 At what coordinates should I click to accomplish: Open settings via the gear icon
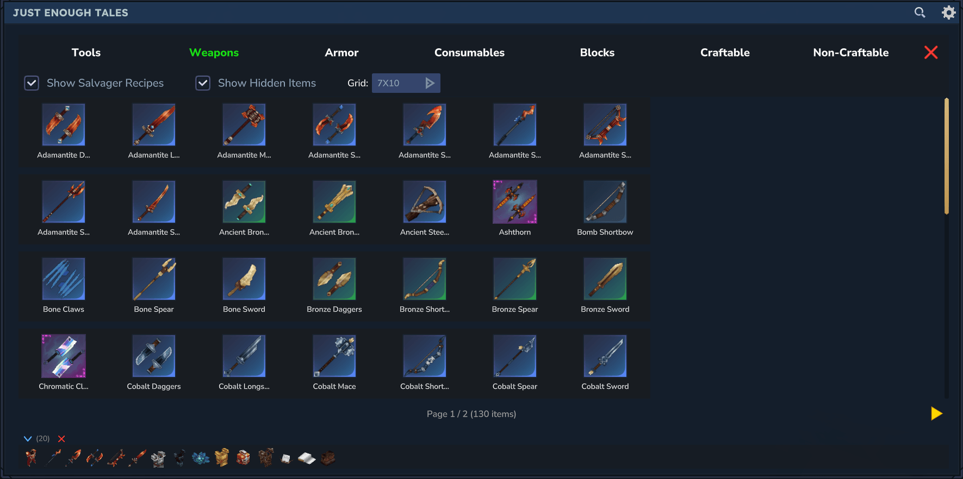pyautogui.click(x=948, y=12)
